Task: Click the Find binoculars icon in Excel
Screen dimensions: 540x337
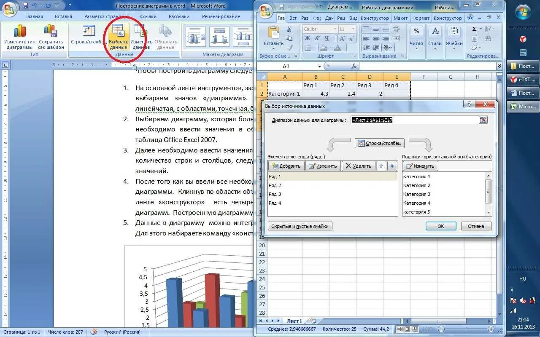Action: tap(489, 39)
